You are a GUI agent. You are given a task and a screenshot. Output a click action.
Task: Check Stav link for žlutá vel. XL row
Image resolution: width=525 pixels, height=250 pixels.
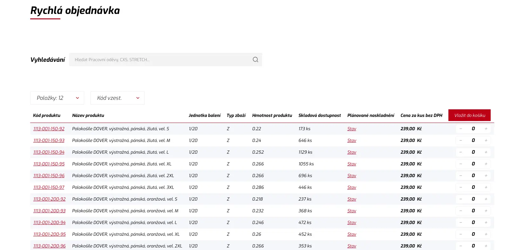[x=351, y=164]
